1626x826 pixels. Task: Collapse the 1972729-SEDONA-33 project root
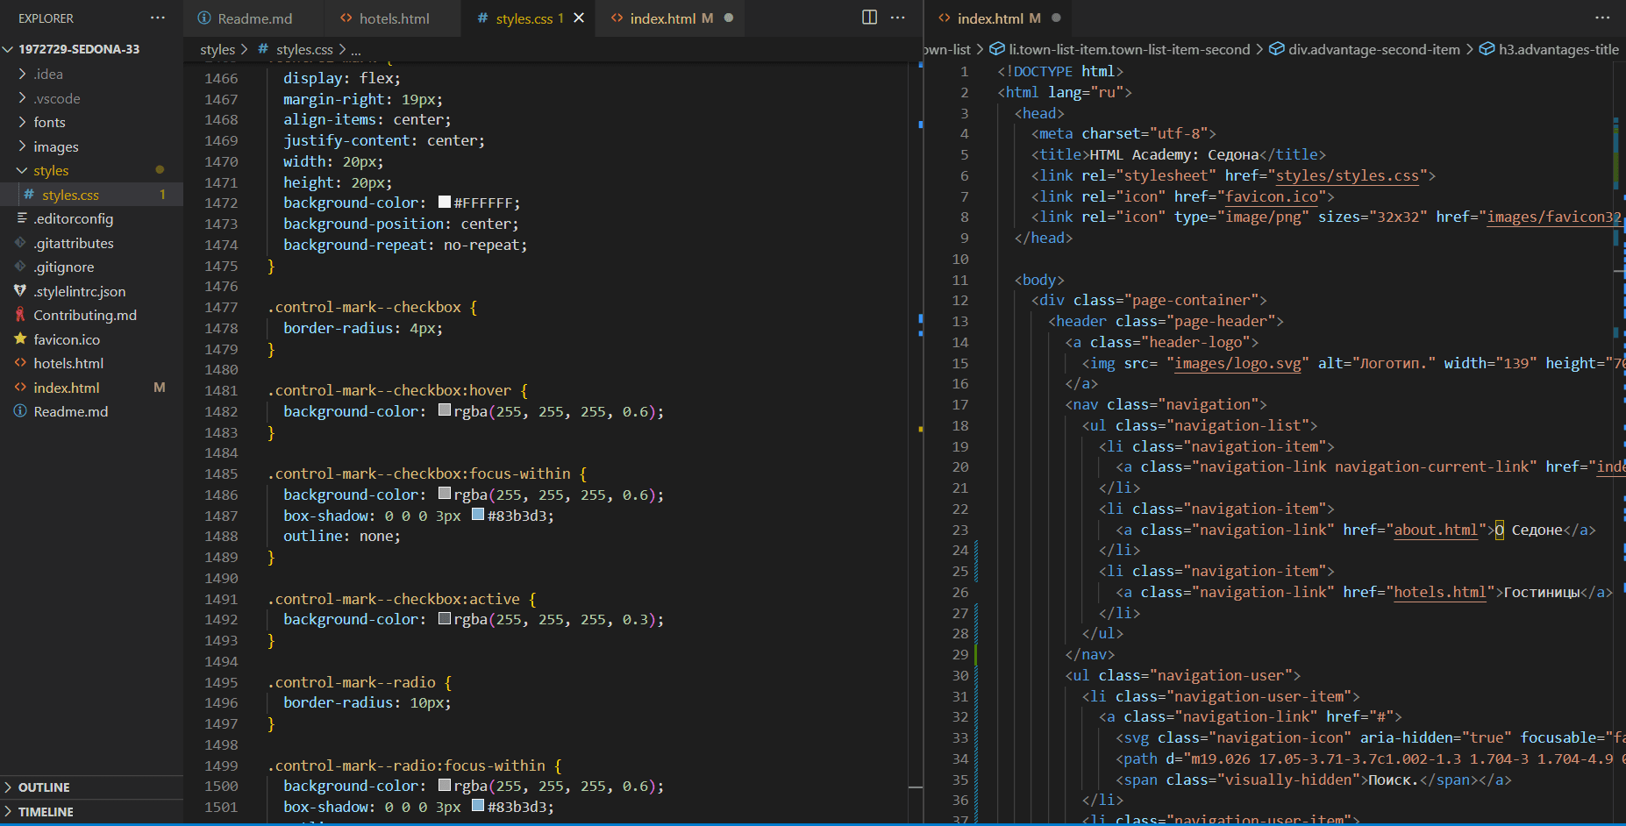pyautogui.click(x=8, y=49)
